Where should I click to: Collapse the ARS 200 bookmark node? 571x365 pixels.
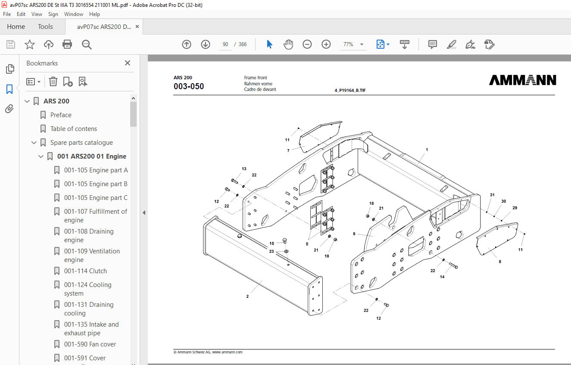click(28, 101)
